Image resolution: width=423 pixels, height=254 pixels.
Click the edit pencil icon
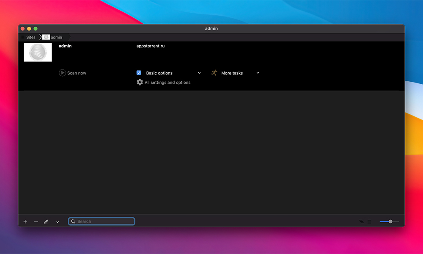[x=46, y=221]
